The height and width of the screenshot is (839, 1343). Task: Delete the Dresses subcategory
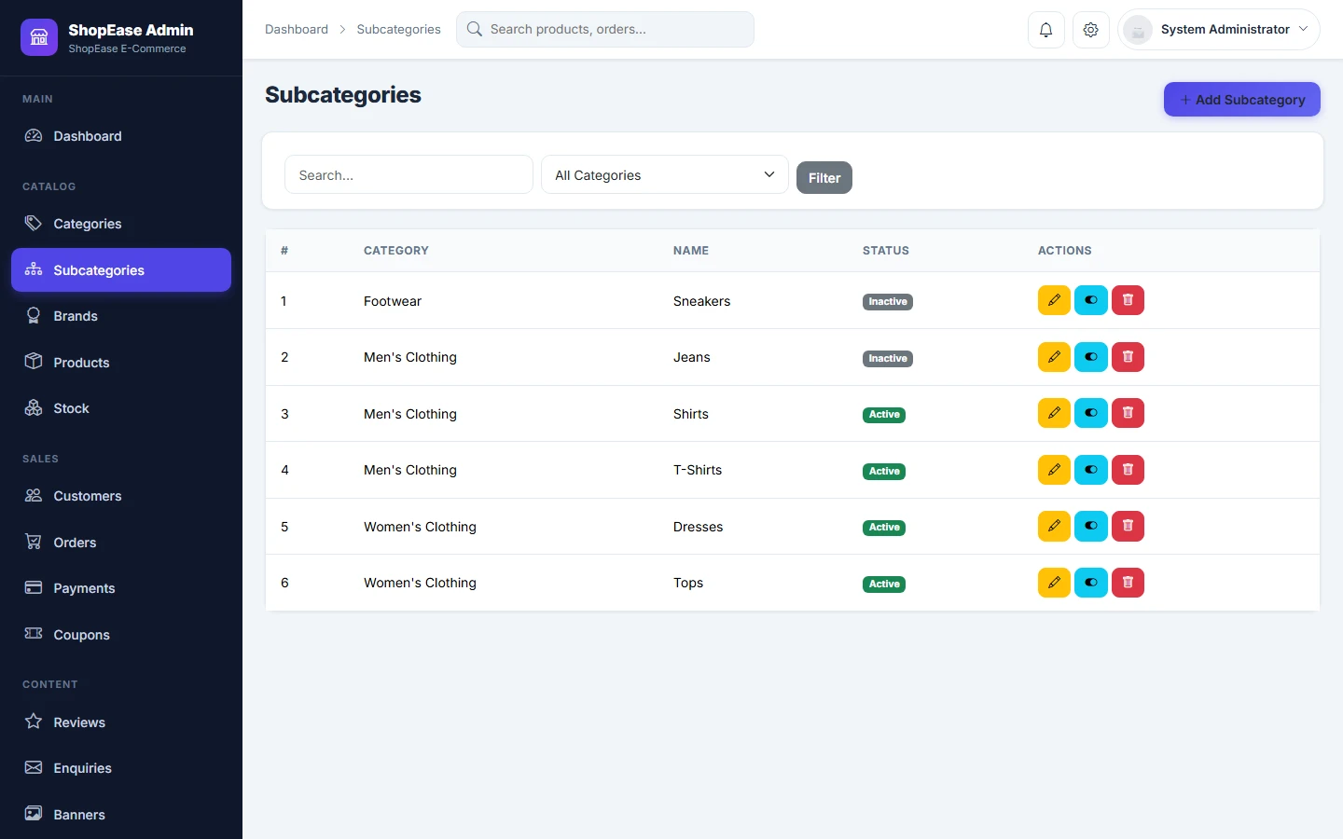click(1128, 526)
